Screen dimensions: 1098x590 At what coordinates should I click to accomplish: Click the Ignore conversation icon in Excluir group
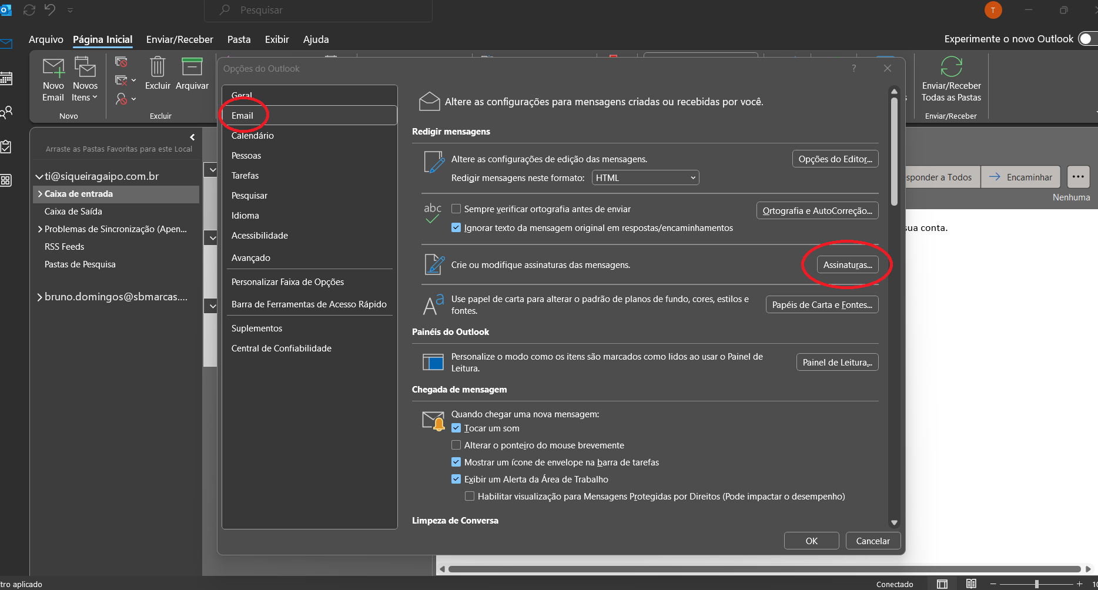[121, 62]
